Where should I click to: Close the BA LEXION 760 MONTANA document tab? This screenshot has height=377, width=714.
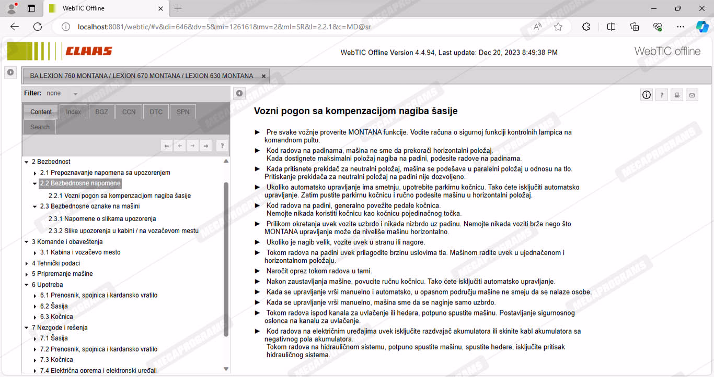[263, 76]
